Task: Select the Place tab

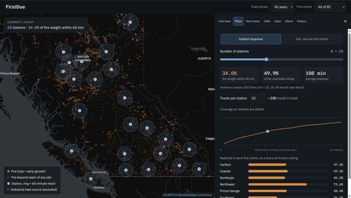Action: pyautogui.click(x=238, y=21)
